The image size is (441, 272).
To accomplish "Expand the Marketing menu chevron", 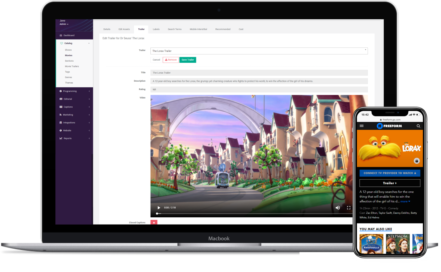I will click(89, 115).
